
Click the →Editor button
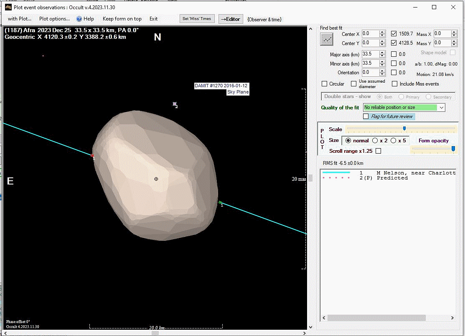(x=231, y=19)
